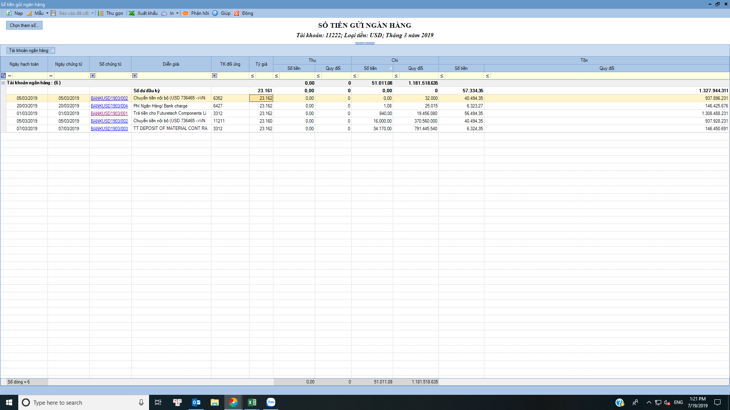Click the Chi Số tiền column header
This screenshot has width=730, height=410.
372,68
